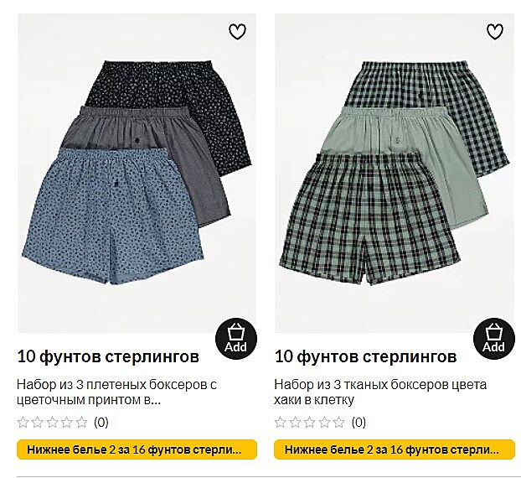Screen dimensions: 521x478
Task: Favorite the khaki checked boxers set
Action: 495,32
